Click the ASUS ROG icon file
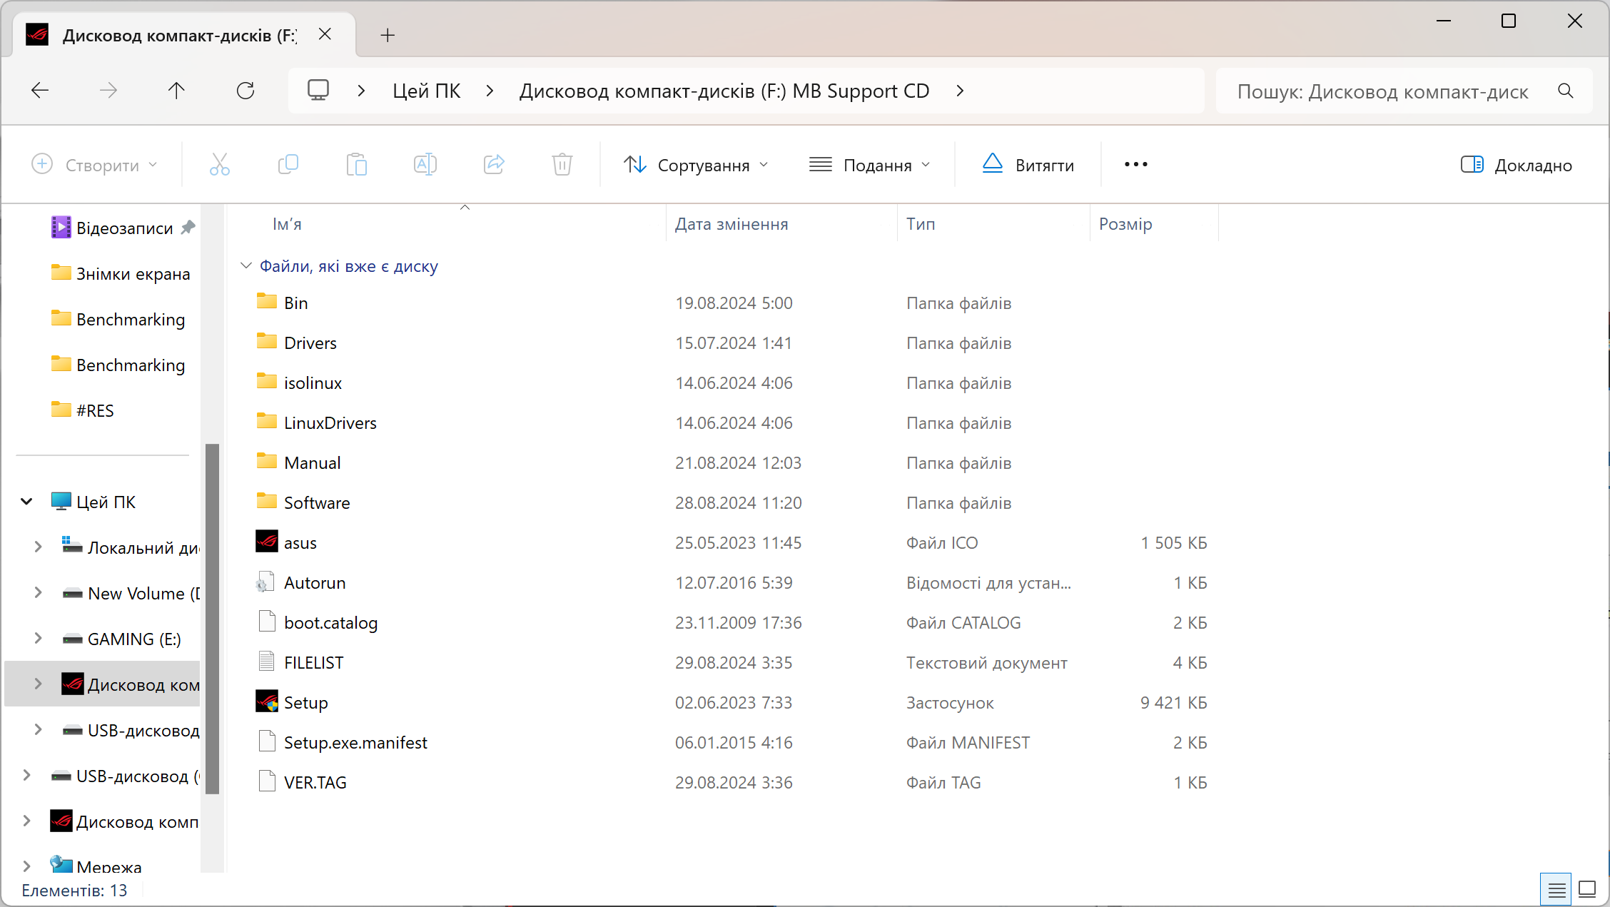 [x=300, y=542]
